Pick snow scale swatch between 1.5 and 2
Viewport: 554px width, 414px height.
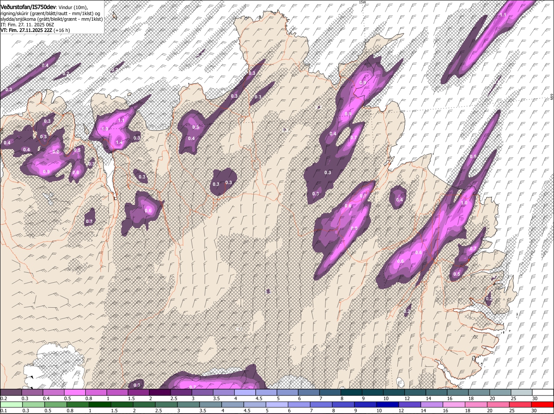(138, 392)
